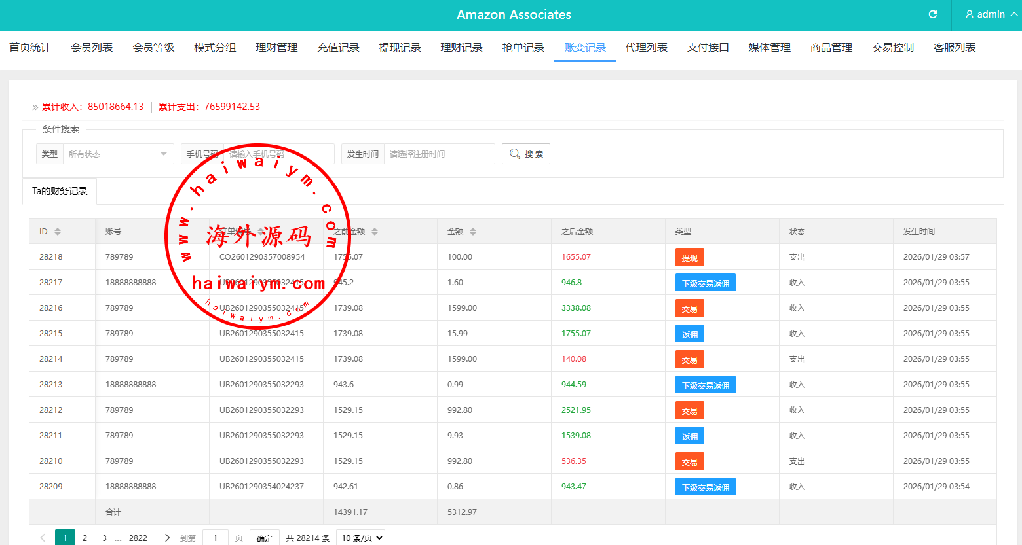This screenshot has width=1022, height=545.
Task: Click the double-chevron icon beside 累计收入
Action: (35, 107)
